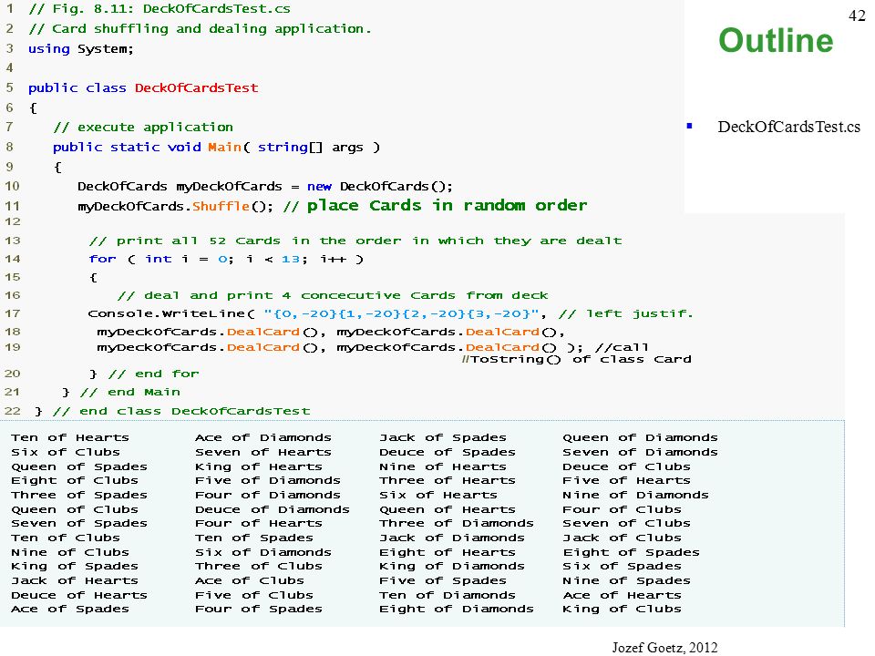Click output 'Four of Clubs'
This screenshot has width=875, height=656.
tap(622, 510)
